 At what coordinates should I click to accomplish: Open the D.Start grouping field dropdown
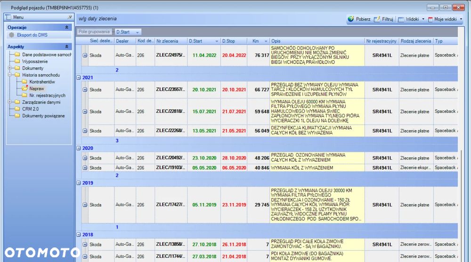click(x=138, y=32)
